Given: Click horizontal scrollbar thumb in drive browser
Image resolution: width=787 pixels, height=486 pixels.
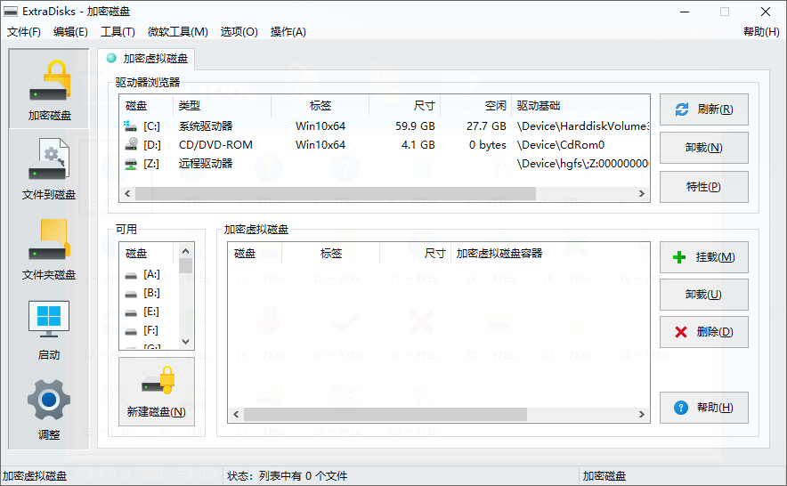Looking at the screenshot, I should 336,194.
